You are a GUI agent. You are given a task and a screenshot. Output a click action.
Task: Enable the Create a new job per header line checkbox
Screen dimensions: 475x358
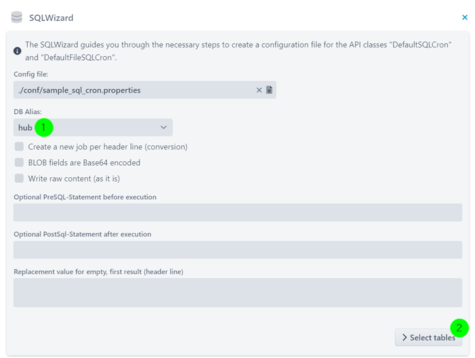(19, 147)
